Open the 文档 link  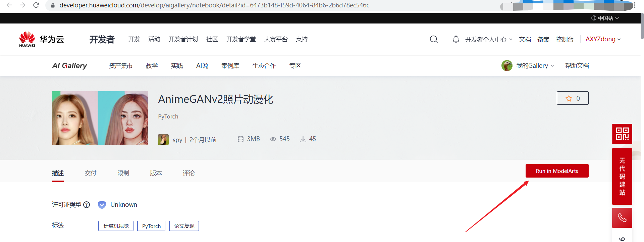[525, 39]
